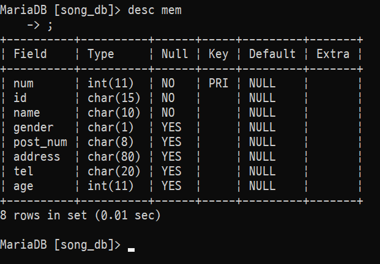Select the id field name
Screen dimensions: 380x264
[x=20, y=98]
